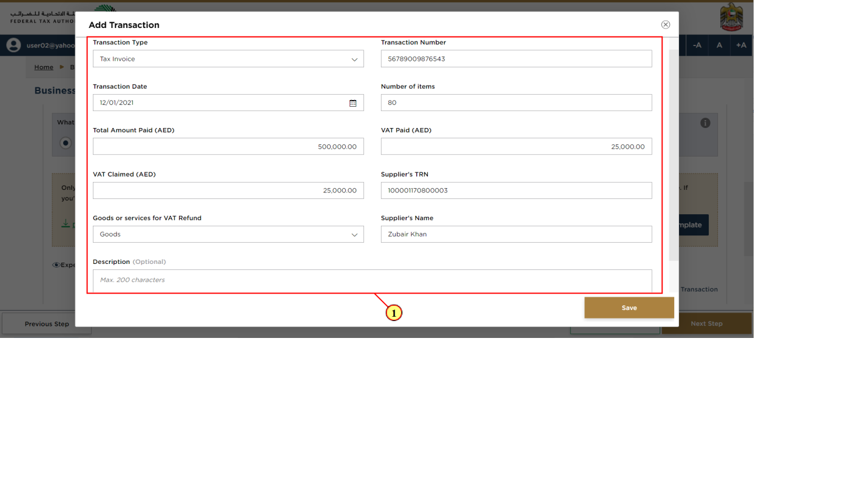Click the Supplier's TRN field
Screen dimensions: 858x486
(516, 191)
